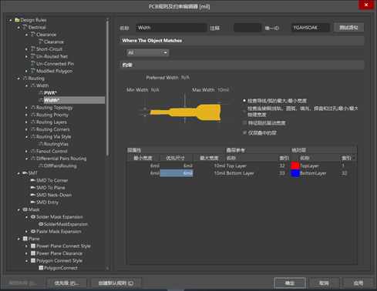Screen dimensions: 377x291
Task: Click the Routing Corners icon
Action: 33,129
